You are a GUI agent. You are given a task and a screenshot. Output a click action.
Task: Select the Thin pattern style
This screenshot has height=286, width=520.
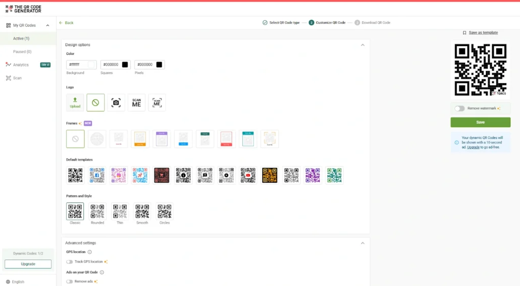click(x=120, y=211)
